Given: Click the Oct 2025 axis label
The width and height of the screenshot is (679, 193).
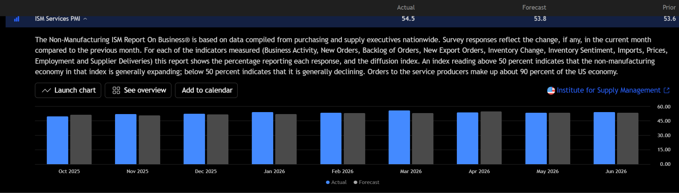Looking at the screenshot, I should pos(69,171).
